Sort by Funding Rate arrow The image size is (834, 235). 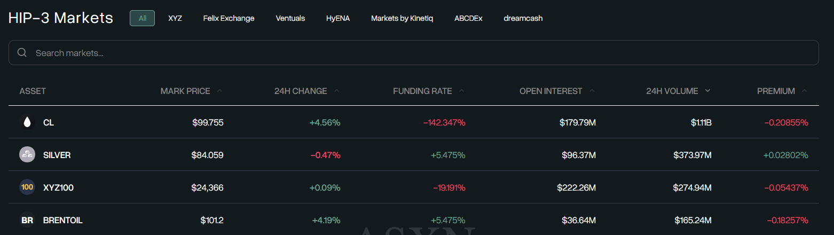click(462, 91)
